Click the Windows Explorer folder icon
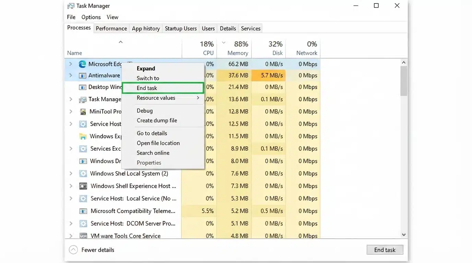This screenshot has width=472, height=263. click(83, 136)
